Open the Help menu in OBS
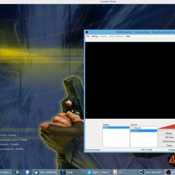The width and height of the screenshot is (175, 175). (x=128, y=36)
